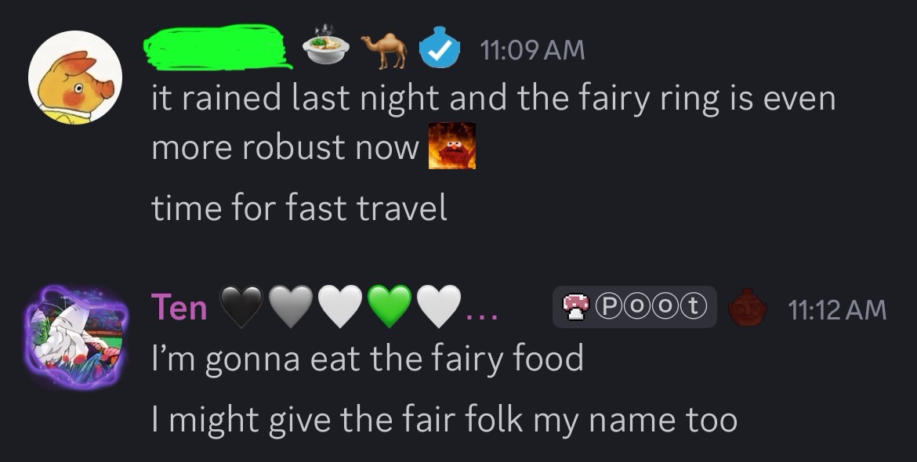917x462 pixels.
Task: Click the black heart in Ten's name
Action: (x=241, y=307)
